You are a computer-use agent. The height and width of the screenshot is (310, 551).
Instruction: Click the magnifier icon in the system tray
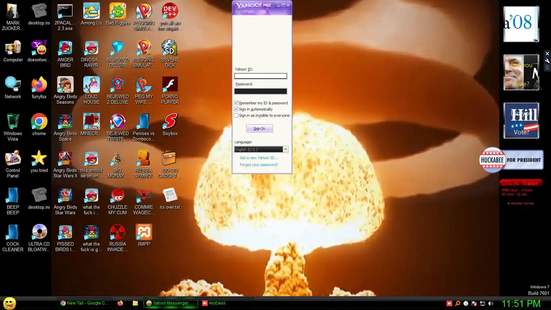[x=458, y=303]
